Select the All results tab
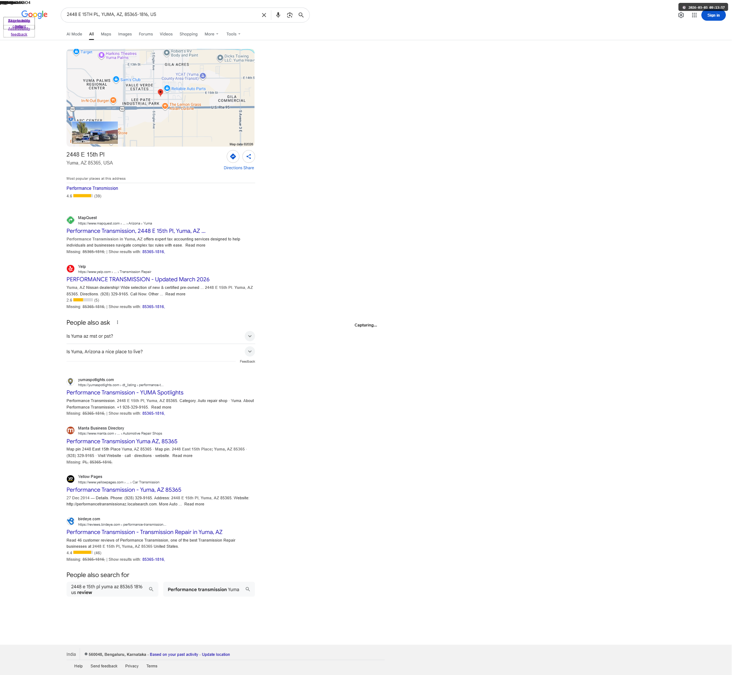Screen dimensions: 736x675 click(92, 34)
